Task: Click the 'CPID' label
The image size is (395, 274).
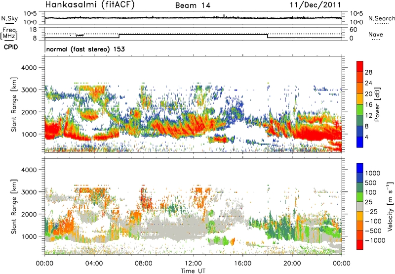Action: tap(11, 47)
